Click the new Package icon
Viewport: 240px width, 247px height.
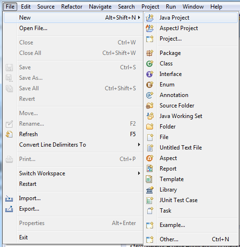tap(150, 53)
